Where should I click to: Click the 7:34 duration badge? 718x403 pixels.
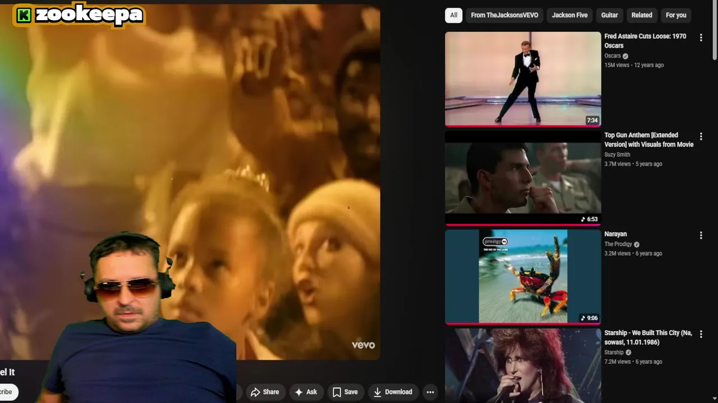(592, 120)
